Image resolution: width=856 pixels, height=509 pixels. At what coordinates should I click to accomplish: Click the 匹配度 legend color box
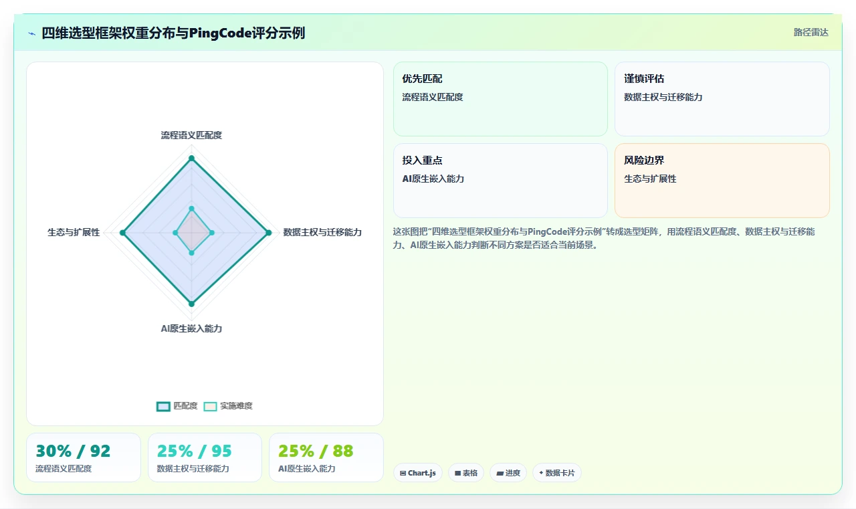[164, 406]
